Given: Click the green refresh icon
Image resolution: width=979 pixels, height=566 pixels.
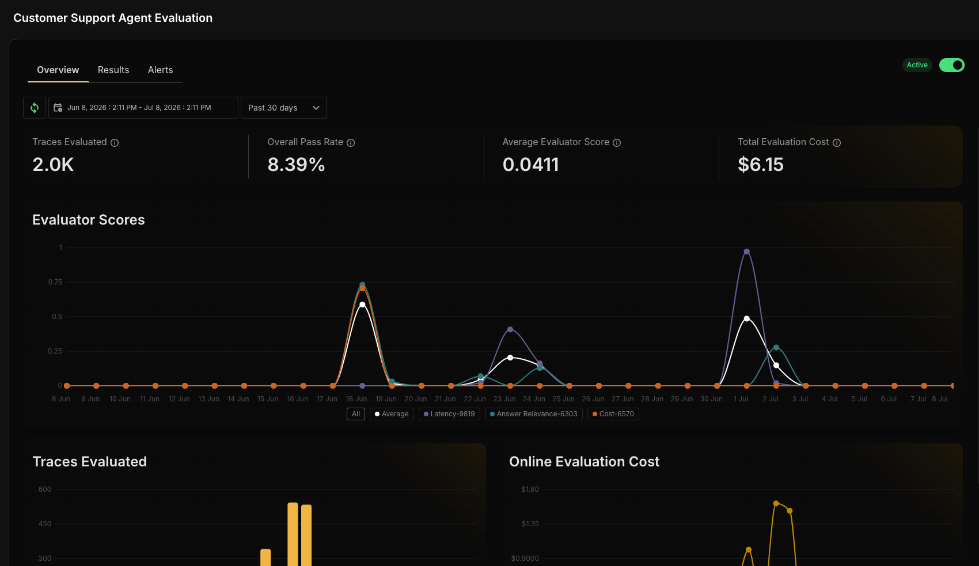Looking at the screenshot, I should 35,108.
